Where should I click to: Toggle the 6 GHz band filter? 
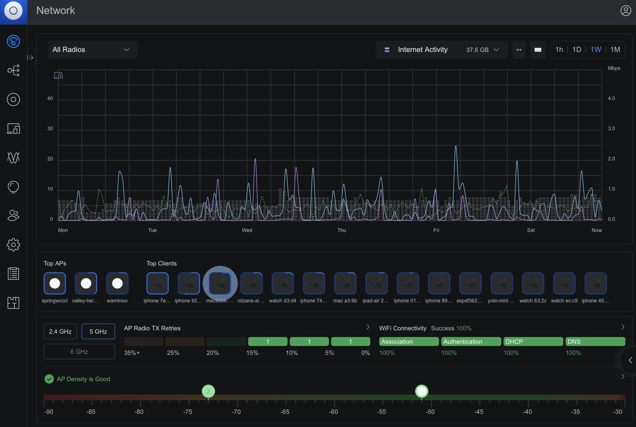79,352
